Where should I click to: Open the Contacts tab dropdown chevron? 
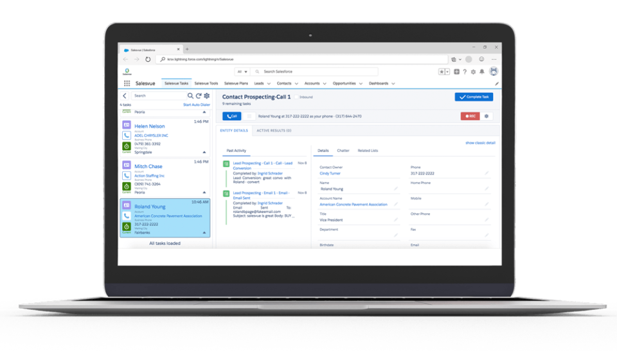296,83
